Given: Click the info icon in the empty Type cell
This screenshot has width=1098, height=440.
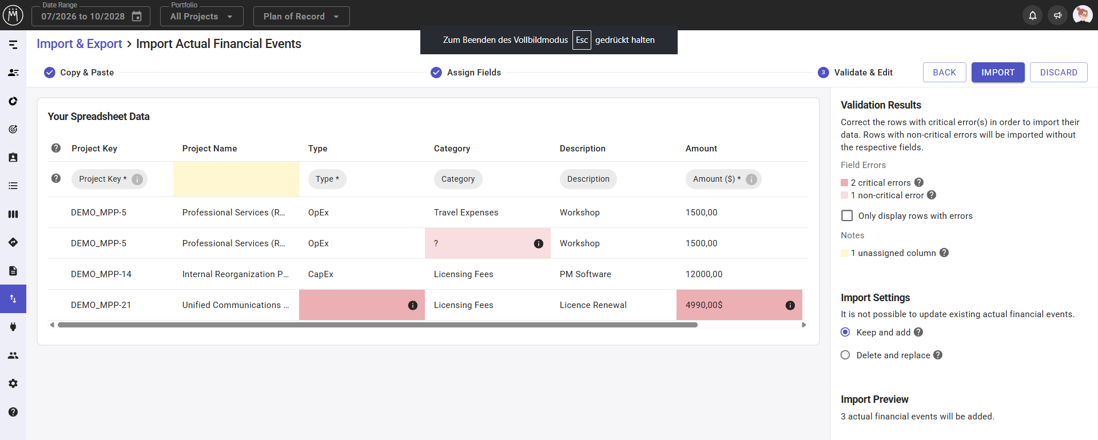Looking at the screenshot, I should (x=413, y=305).
